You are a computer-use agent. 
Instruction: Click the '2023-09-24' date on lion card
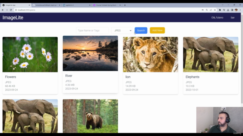[x=132, y=90]
